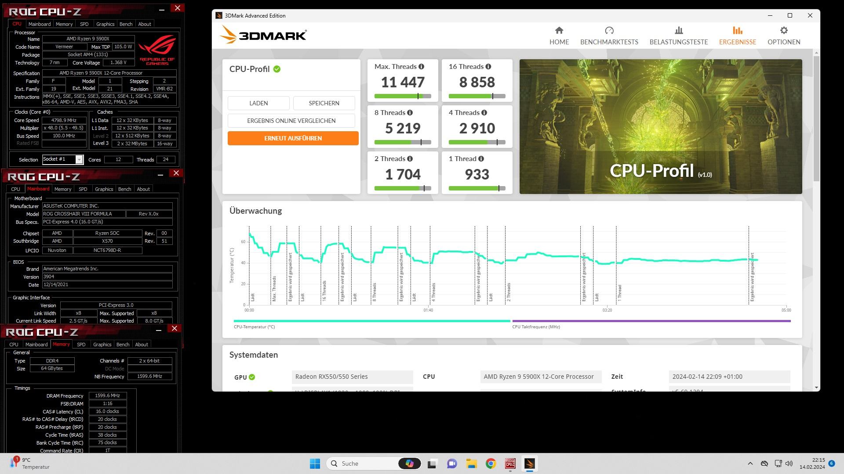
Task: Switch to CPU tab in middle CPU-Z window
Action: pos(16,189)
